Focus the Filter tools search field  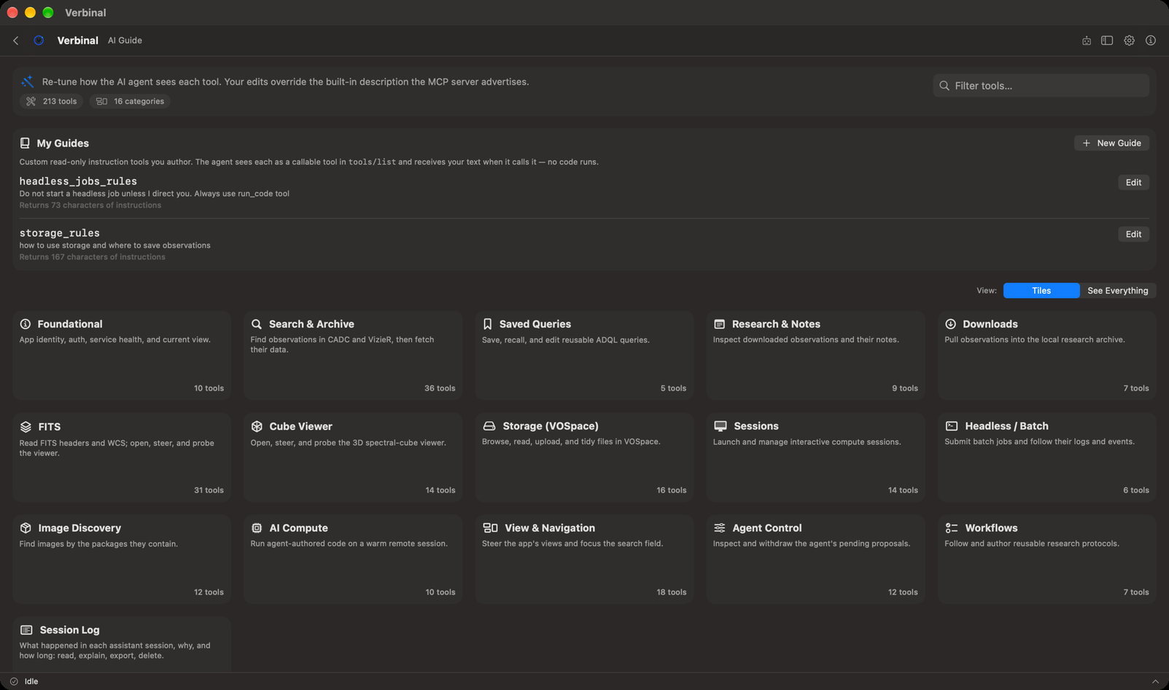point(1041,86)
